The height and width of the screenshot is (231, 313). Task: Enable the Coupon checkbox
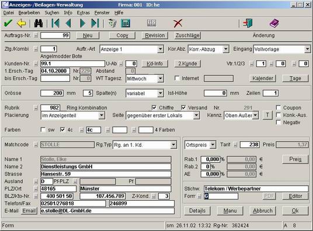[279, 107]
